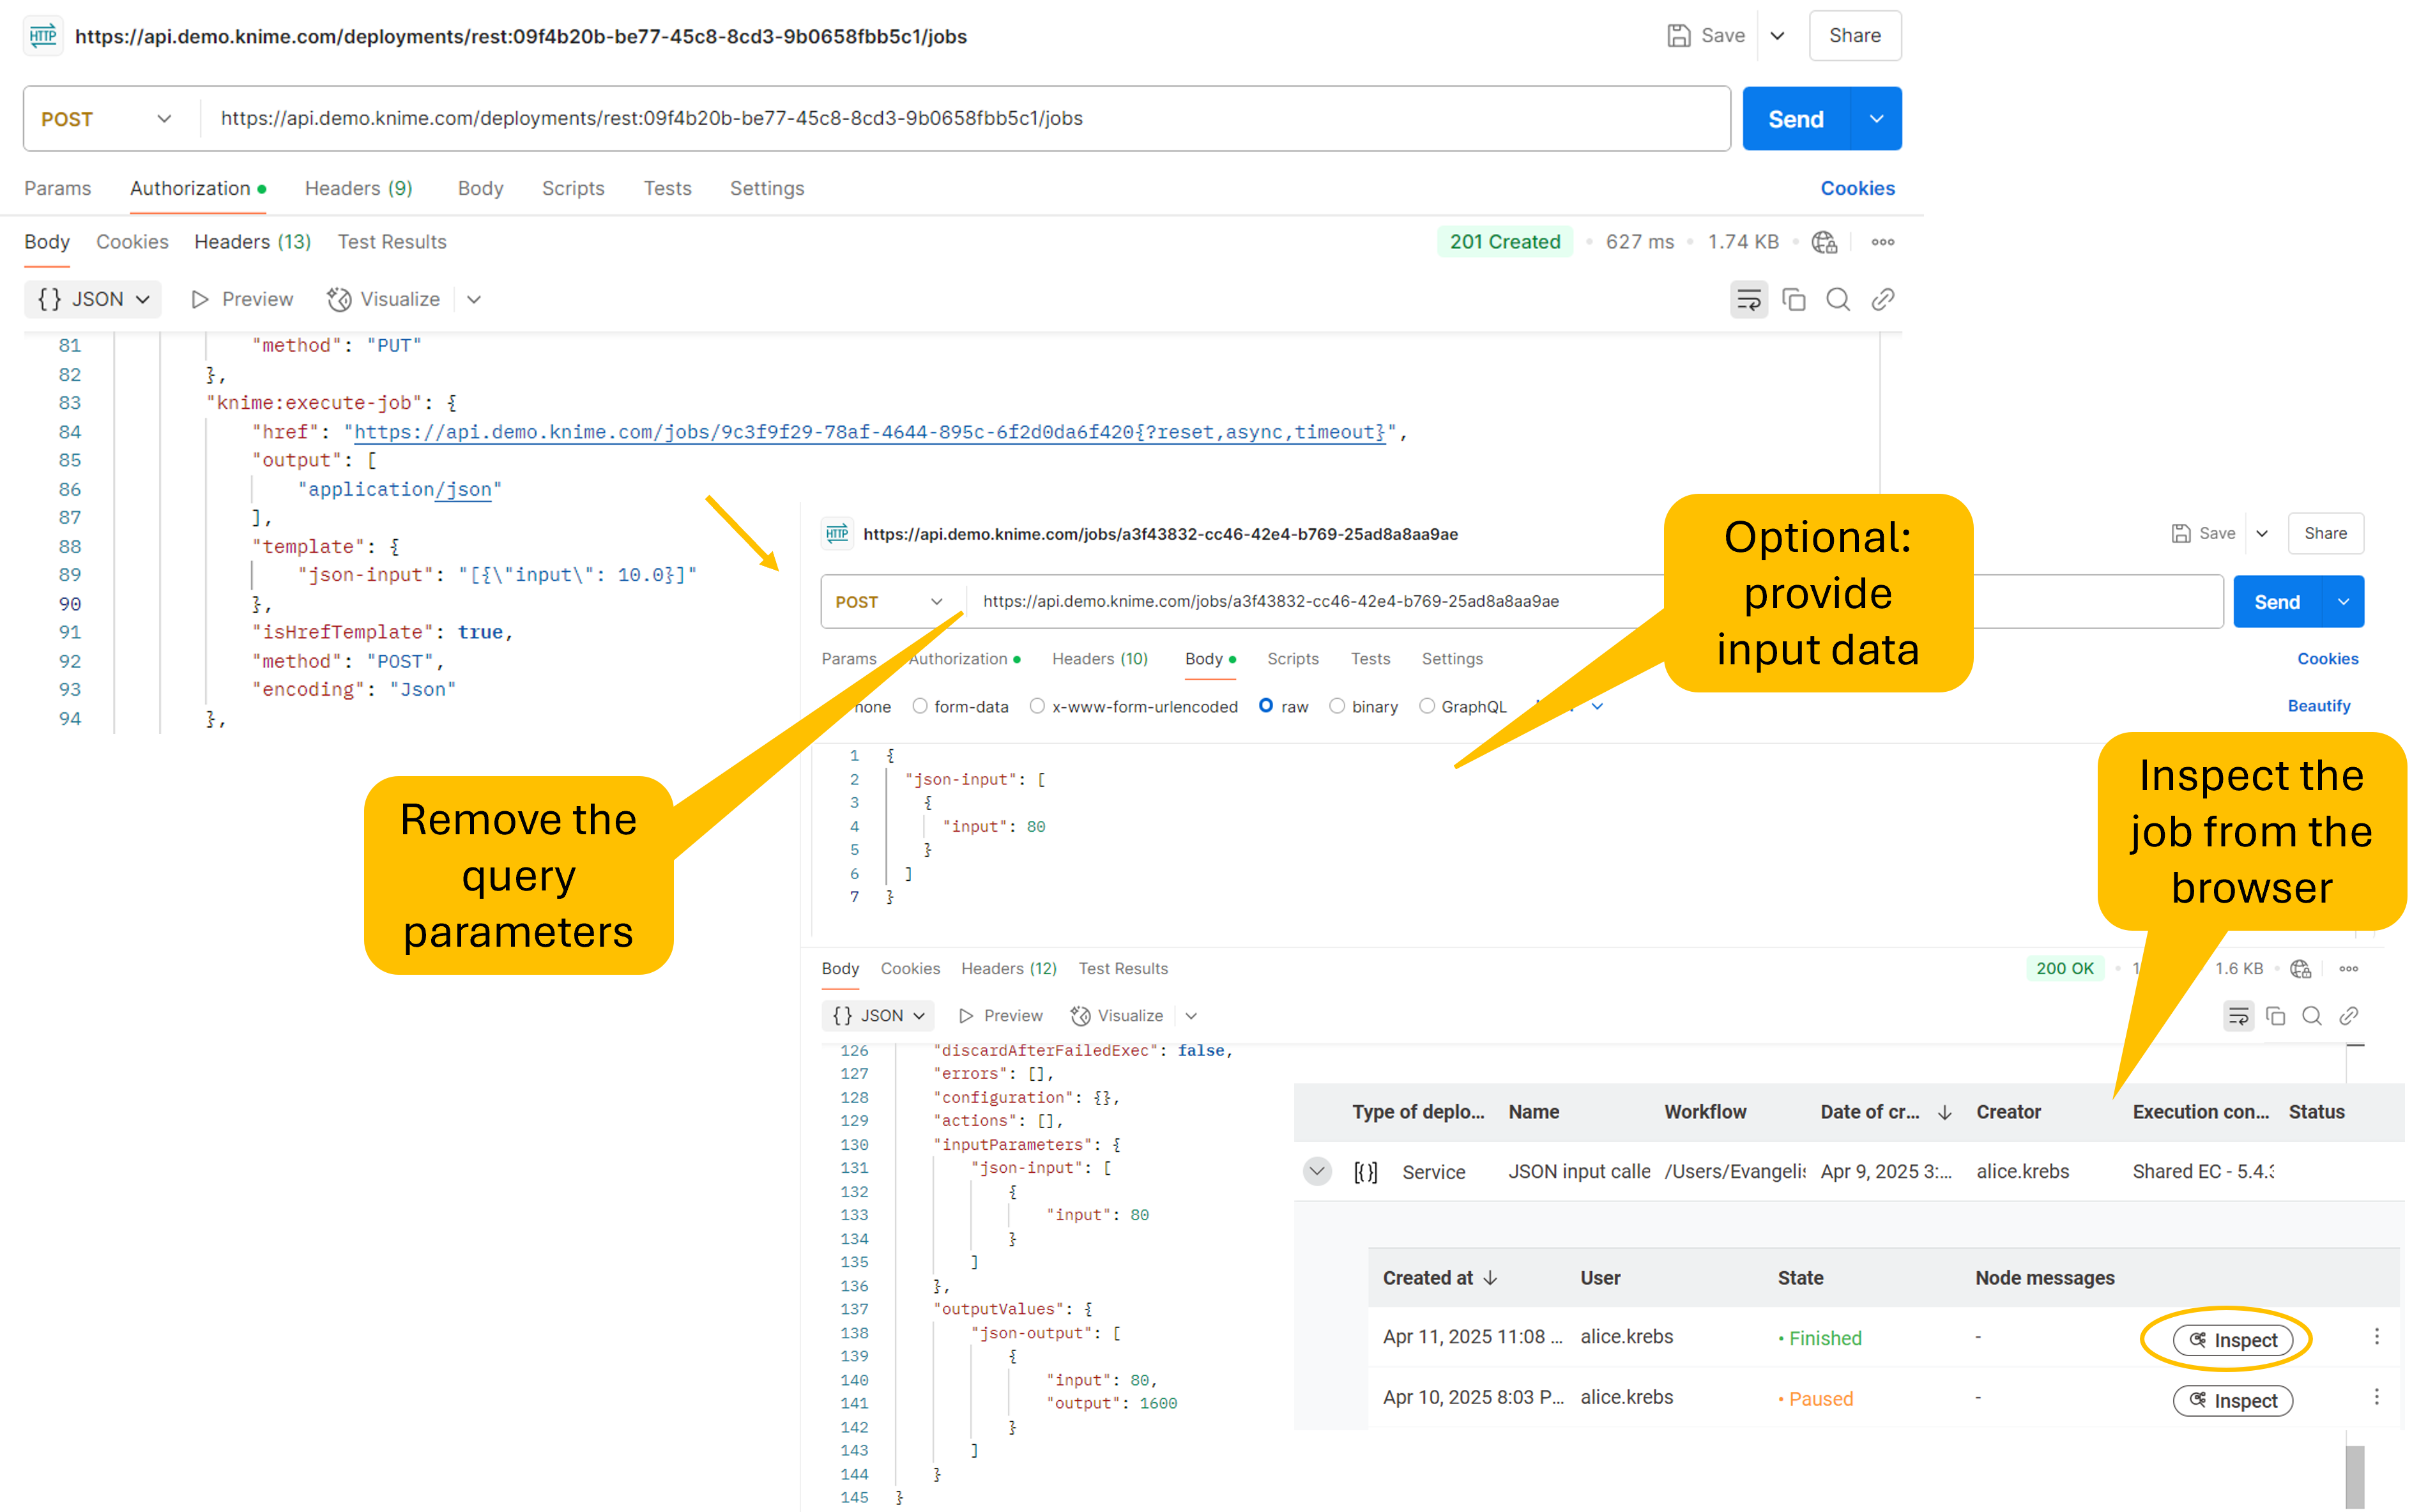This screenshot has width=2412, height=1512.
Task: Click the network globe icon near 1.6 KB
Action: pyautogui.click(x=2301, y=969)
